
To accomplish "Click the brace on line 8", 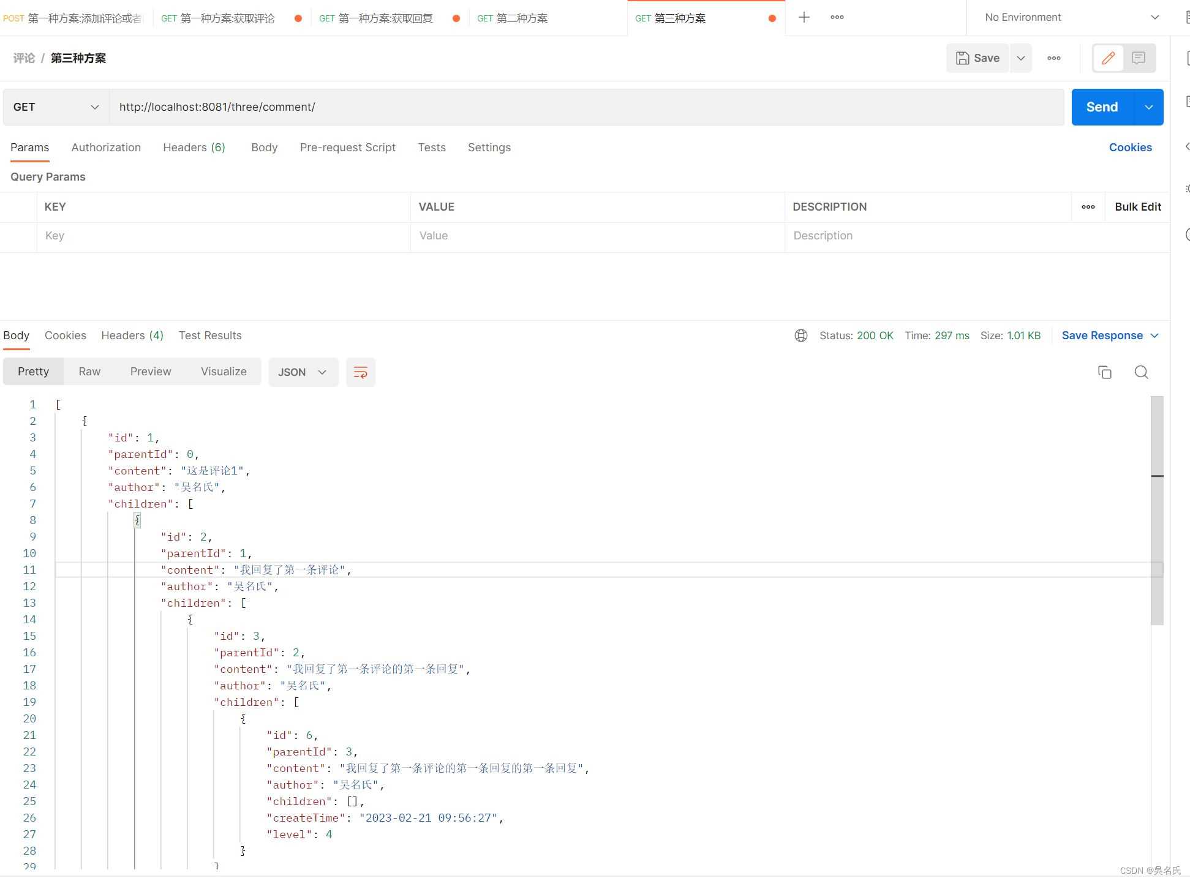I will click(137, 520).
